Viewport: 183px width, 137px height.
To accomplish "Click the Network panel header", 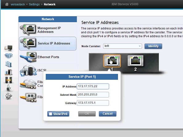I will pos(48,19).
